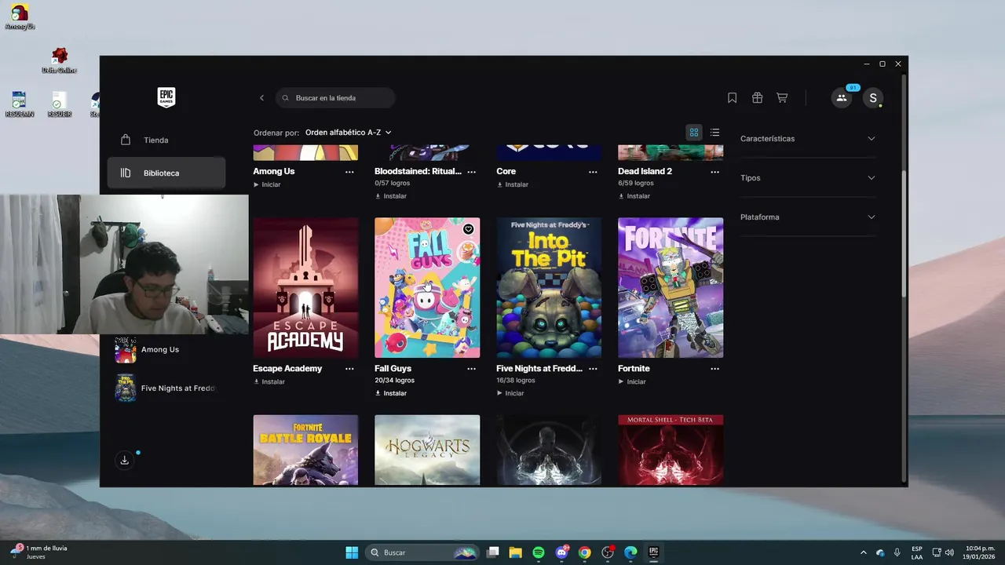
Task: Open the friends list icon
Action: tap(842, 98)
